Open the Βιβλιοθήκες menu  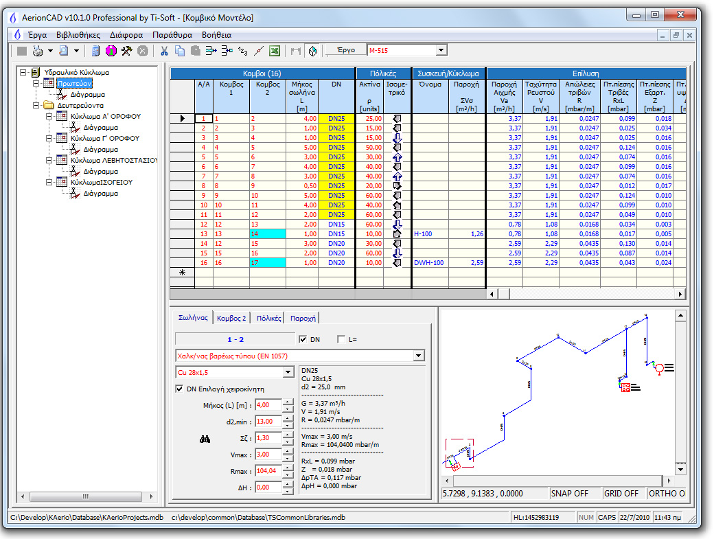(x=78, y=34)
